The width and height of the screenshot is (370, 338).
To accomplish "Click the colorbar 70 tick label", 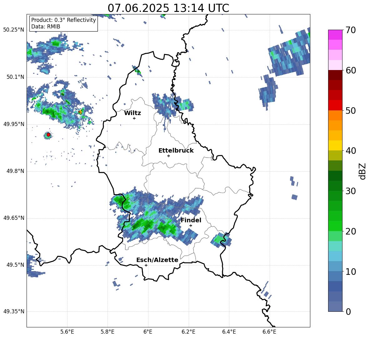I will click(x=351, y=30).
